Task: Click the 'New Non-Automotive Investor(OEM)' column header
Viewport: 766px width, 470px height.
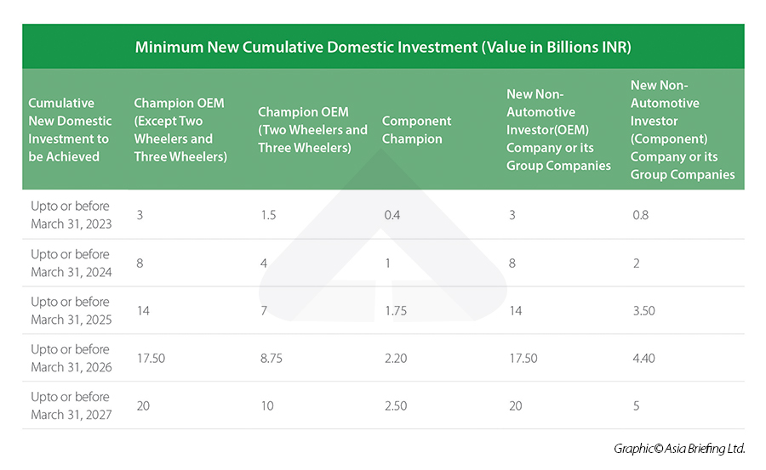Action: 558,130
